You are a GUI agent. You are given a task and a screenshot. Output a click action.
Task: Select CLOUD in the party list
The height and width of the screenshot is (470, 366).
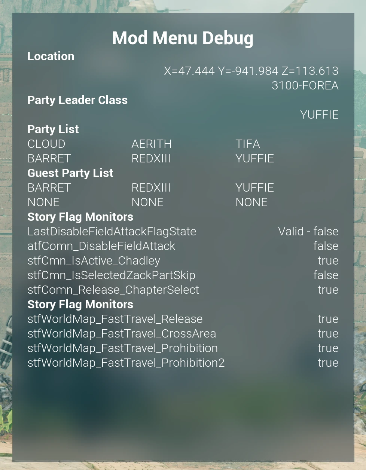click(46, 144)
